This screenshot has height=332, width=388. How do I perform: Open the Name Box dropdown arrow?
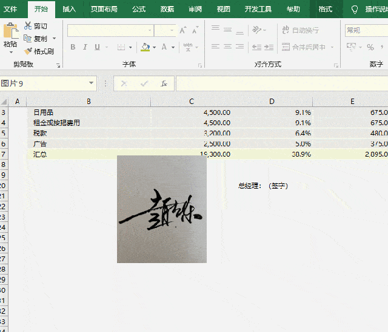91,83
